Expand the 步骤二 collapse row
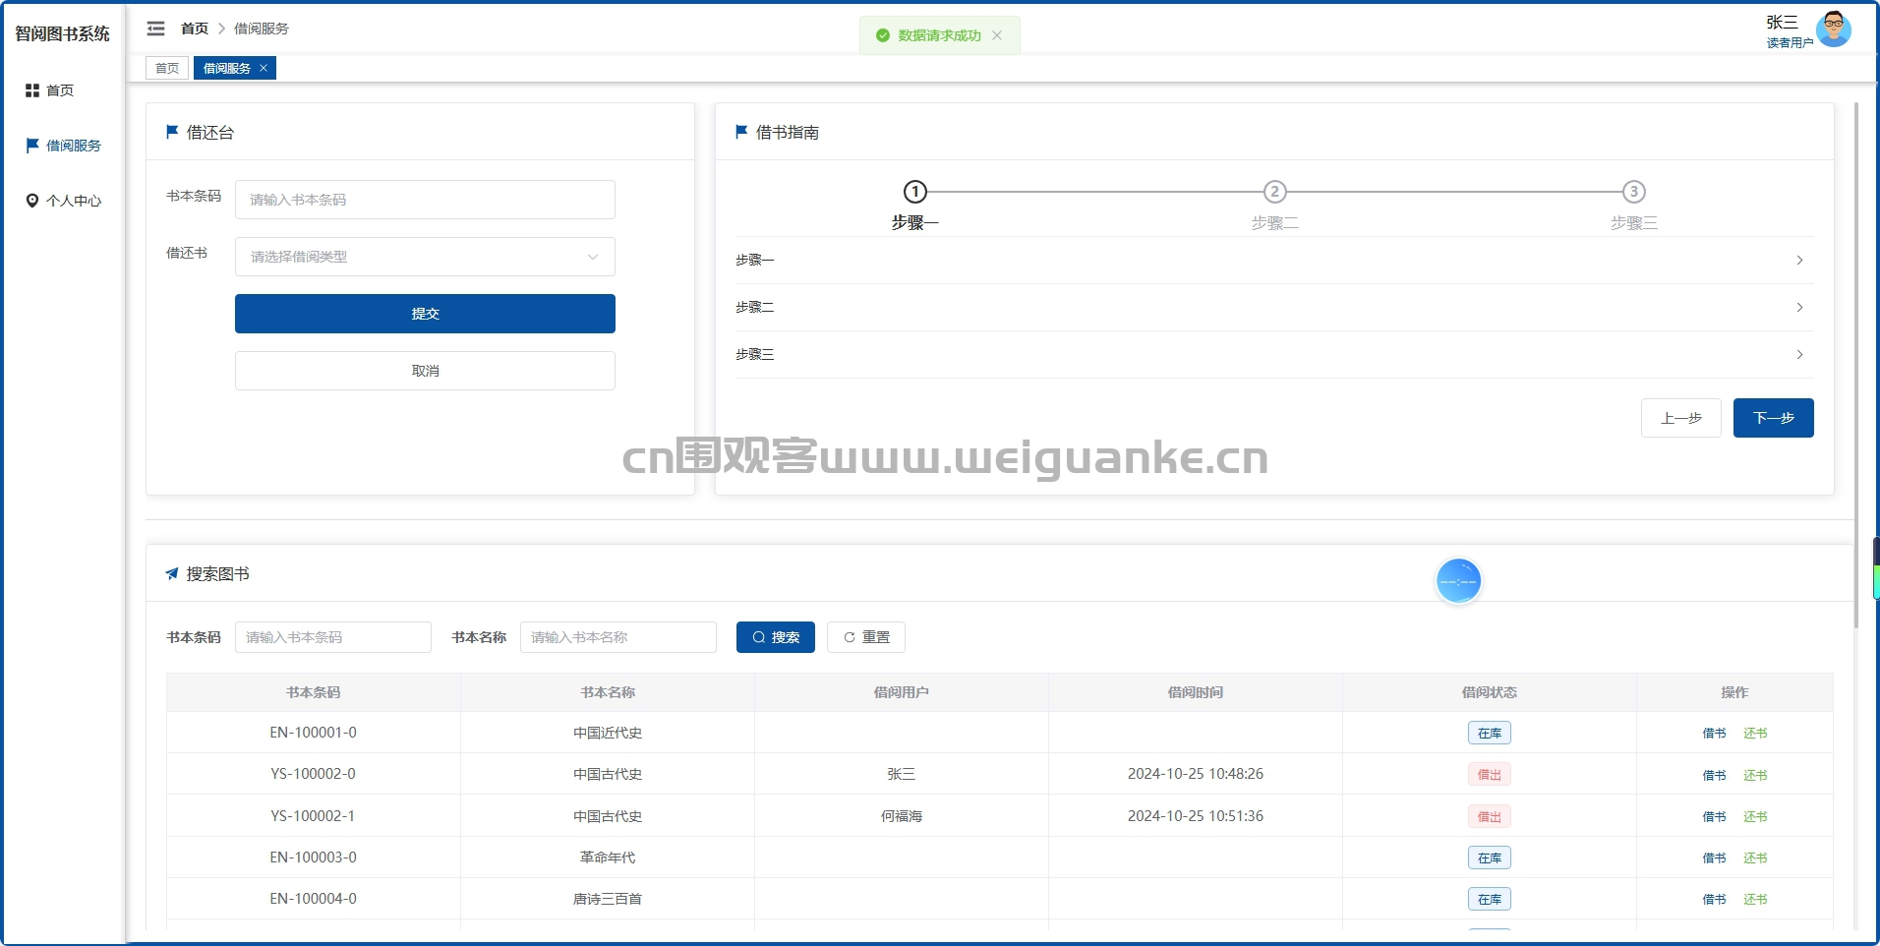1880x946 pixels. tap(1274, 308)
